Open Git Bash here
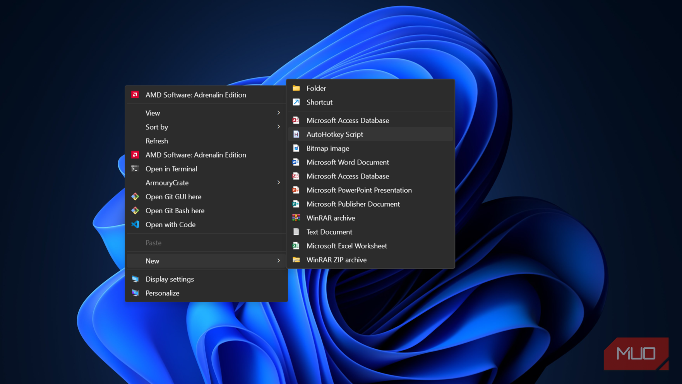Viewport: 682px width, 384px height. 175,211
